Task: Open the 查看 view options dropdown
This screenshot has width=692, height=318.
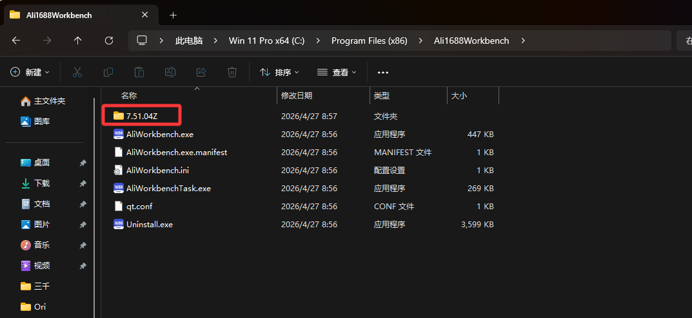Action: pyautogui.click(x=337, y=72)
